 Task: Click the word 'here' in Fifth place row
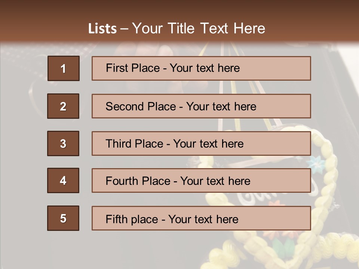(227, 219)
